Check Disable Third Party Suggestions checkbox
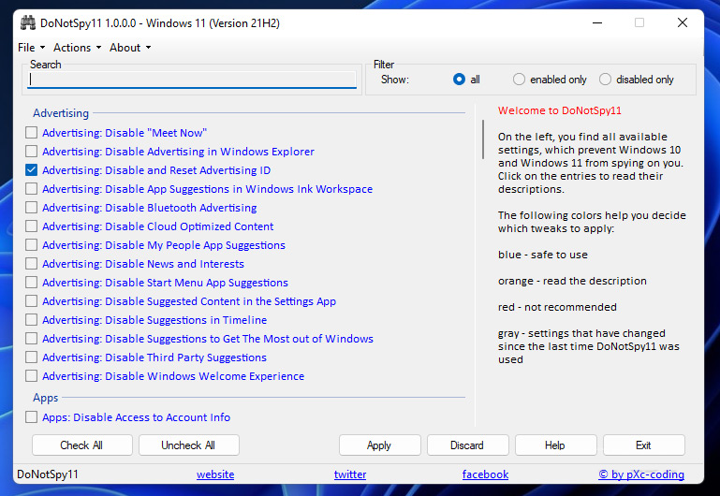This screenshot has height=496, width=720. [31, 357]
